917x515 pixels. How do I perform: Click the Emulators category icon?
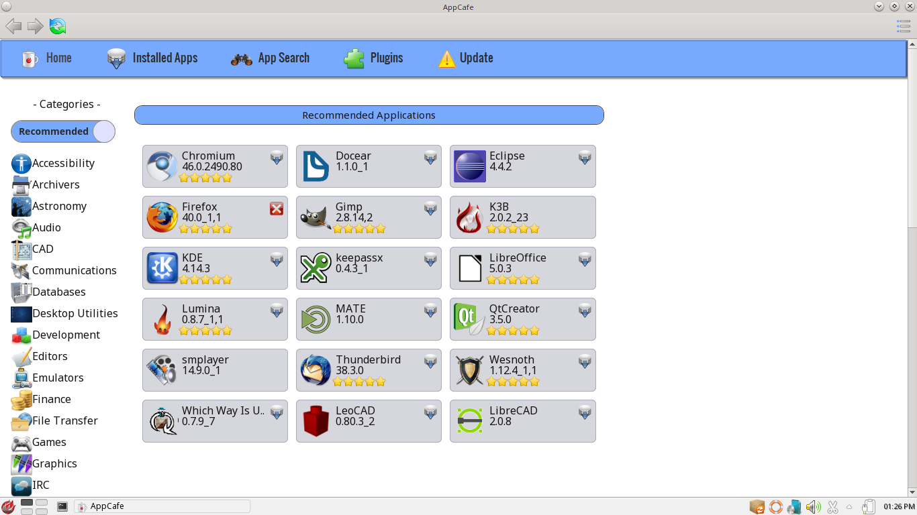point(21,378)
